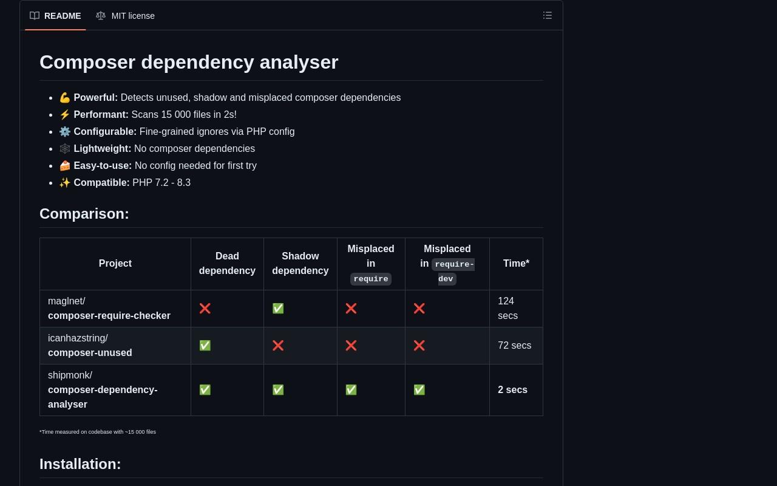
Task: Click the green check for composer-dependency-analyser Misplaced in require
Action: pyautogui.click(x=351, y=390)
